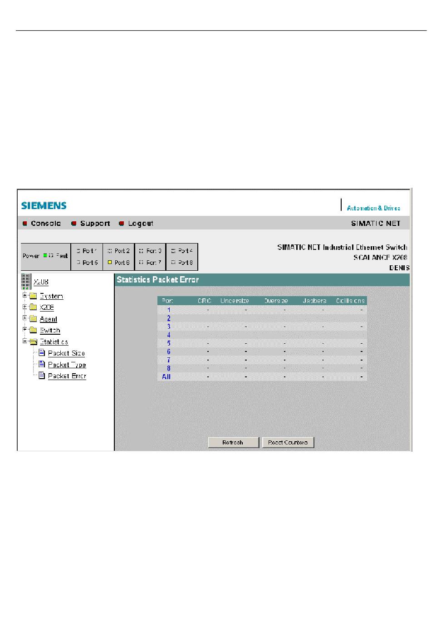
Task: Click the Oversize column header
Action: click(275, 301)
